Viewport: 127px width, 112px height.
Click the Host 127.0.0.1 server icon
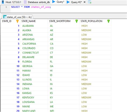(x=3, y=2)
